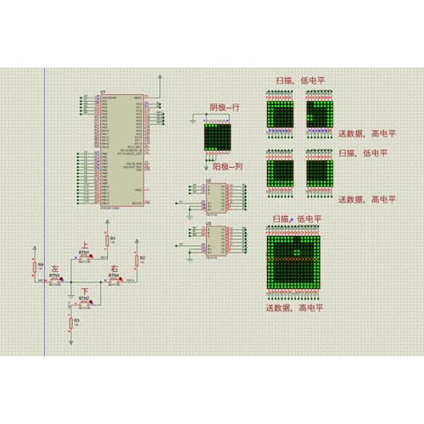The height and width of the screenshot is (424, 424).
Task: Click the U1 reference label
Action: [103, 92]
